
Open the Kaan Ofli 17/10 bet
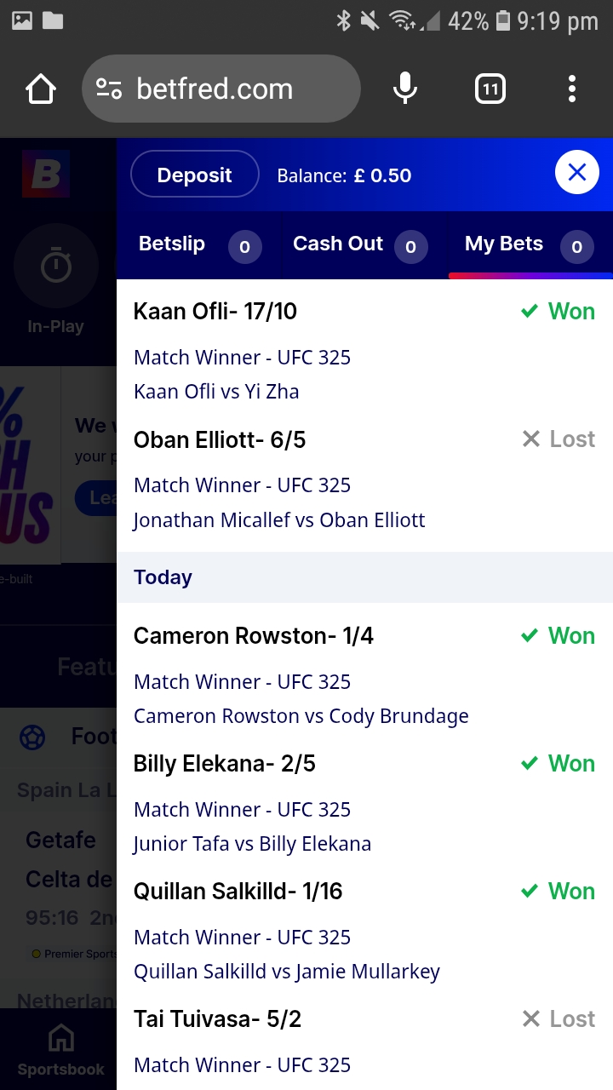point(215,312)
